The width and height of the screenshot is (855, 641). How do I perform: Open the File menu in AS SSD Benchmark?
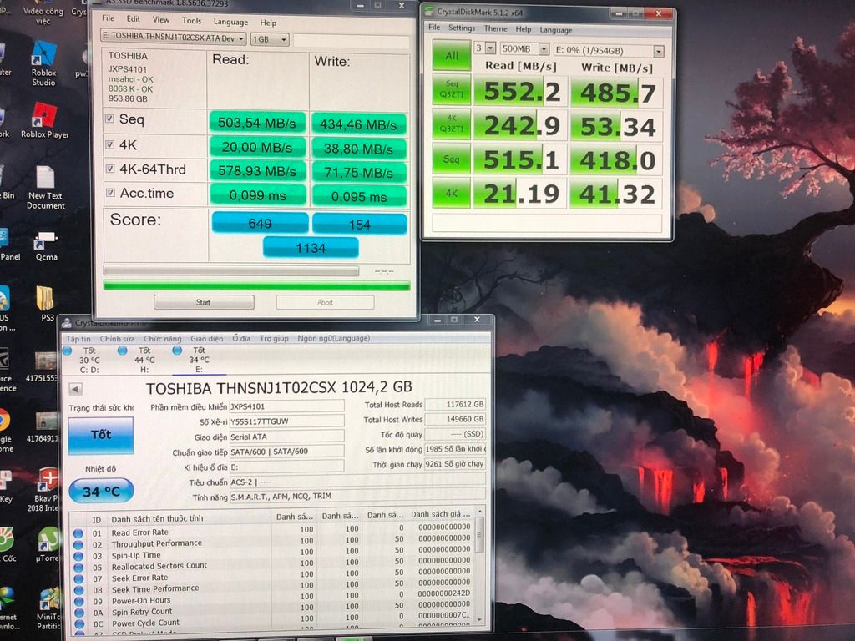coord(109,18)
